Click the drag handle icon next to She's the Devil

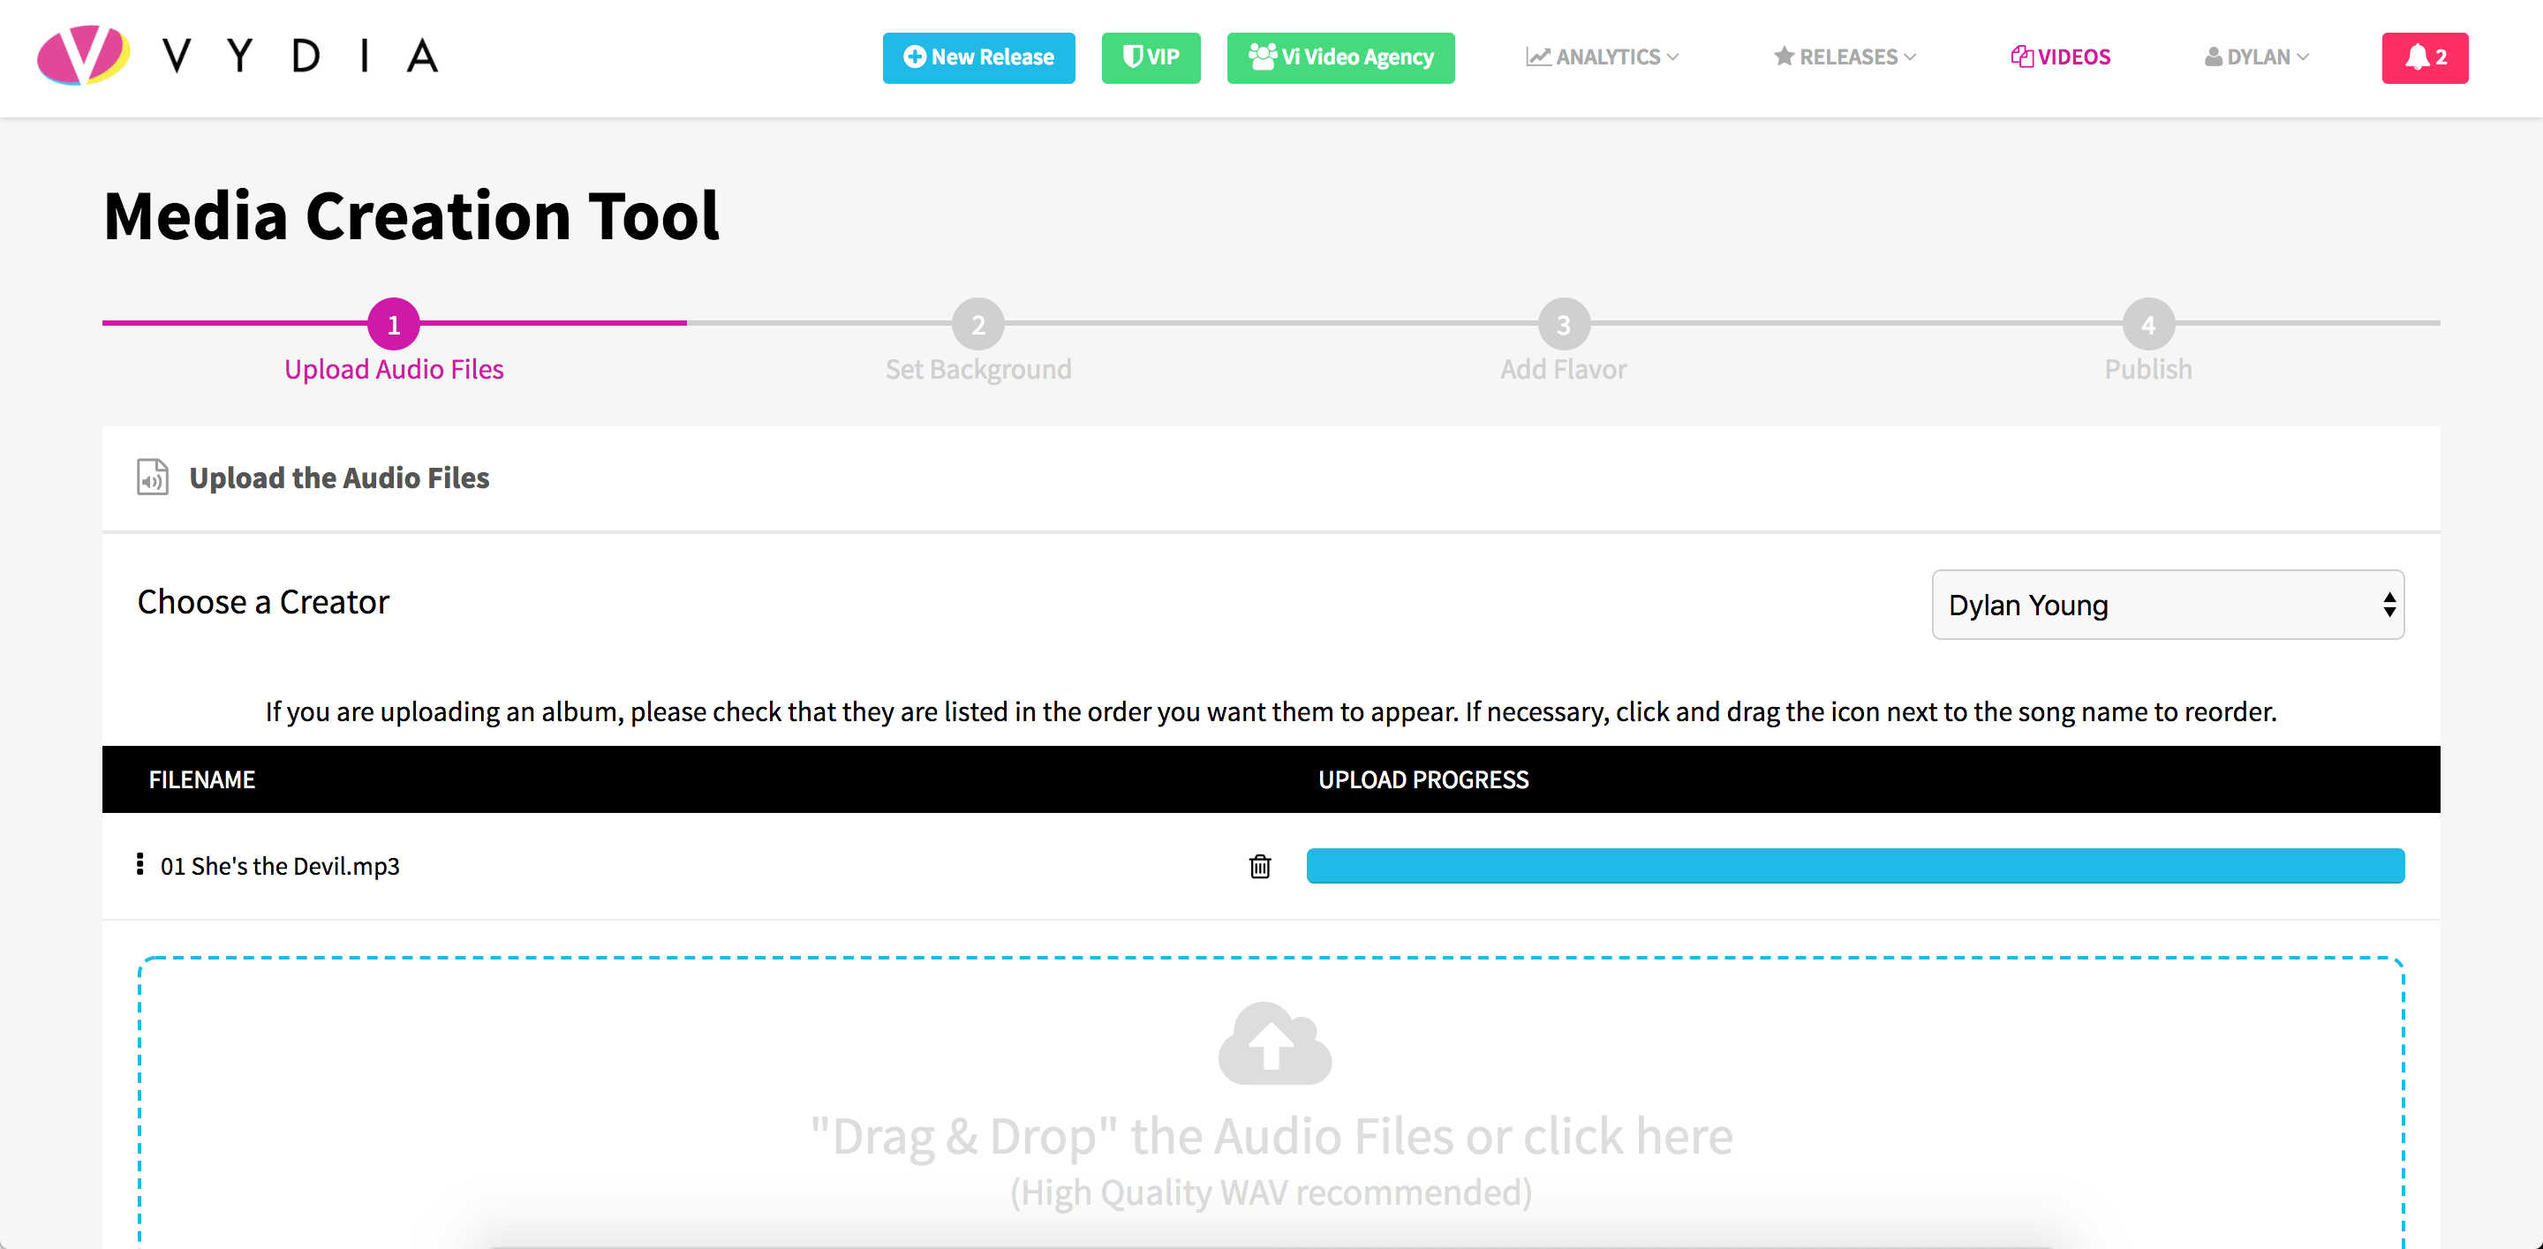coord(141,864)
